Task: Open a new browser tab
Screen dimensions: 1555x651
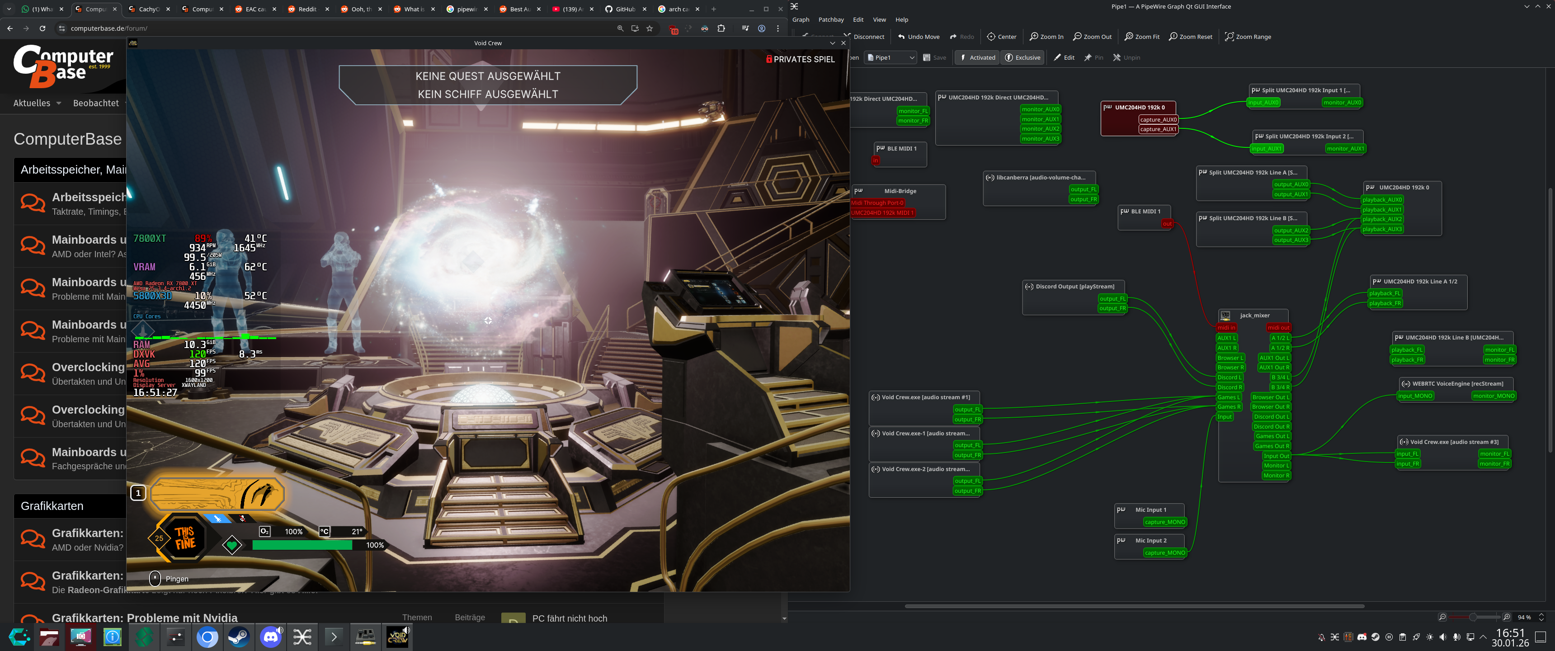Action: pos(713,9)
